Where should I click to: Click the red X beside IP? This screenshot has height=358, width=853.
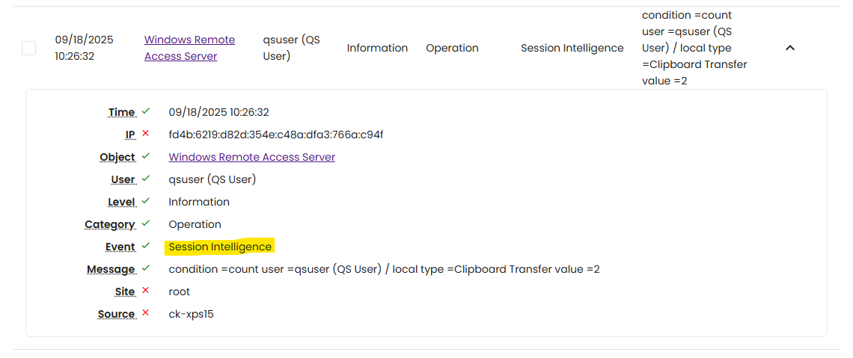[x=146, y=134]
